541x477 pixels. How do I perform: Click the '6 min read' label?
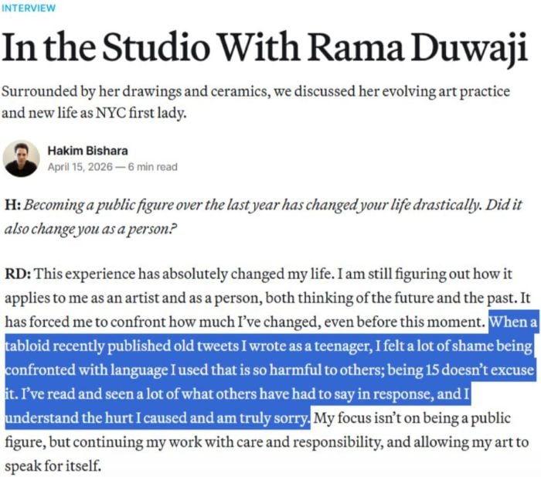[153, 166]
